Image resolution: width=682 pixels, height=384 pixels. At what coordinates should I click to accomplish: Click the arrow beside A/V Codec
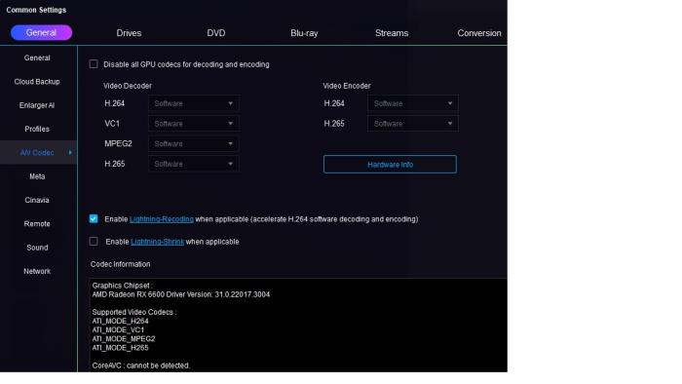point(70,152)
